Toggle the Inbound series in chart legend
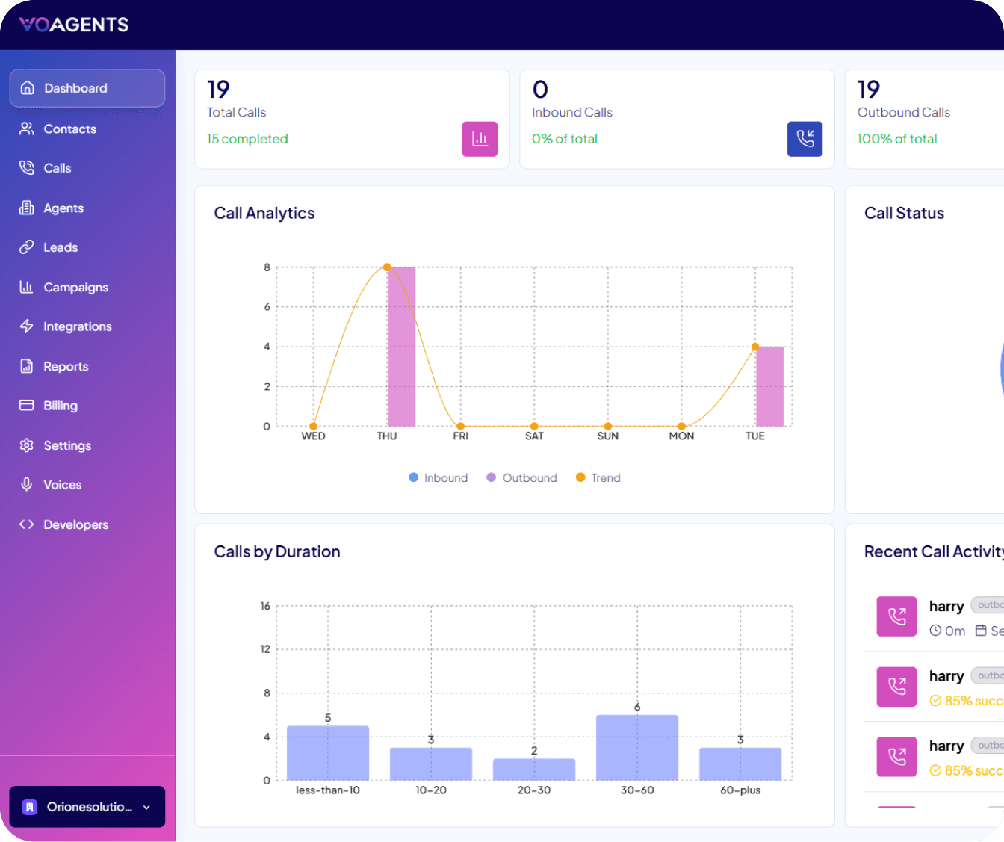Screen dimensions: 1004x842 (439, 477)
